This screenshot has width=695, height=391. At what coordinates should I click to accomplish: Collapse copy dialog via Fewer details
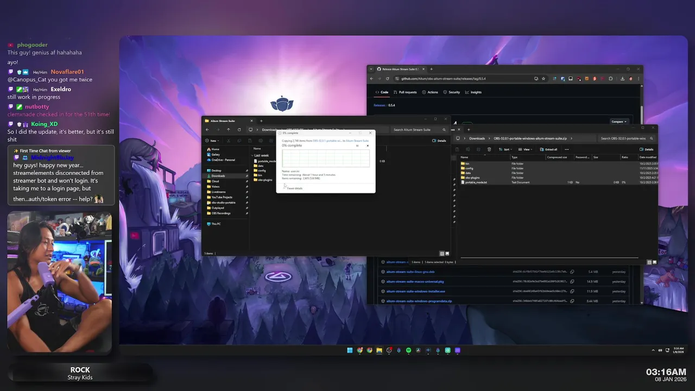(293, 188)
